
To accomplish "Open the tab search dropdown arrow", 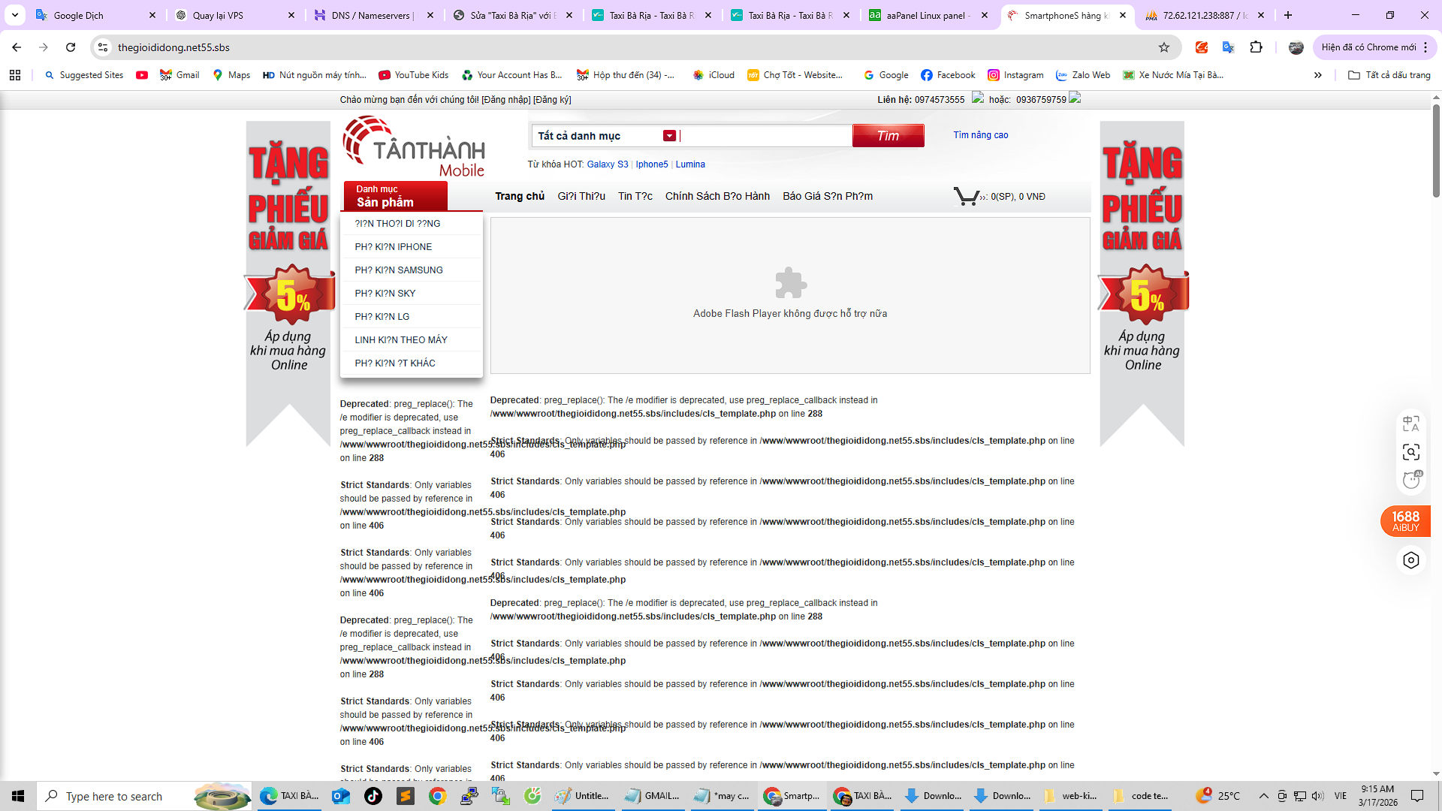I will click(15, 15).
